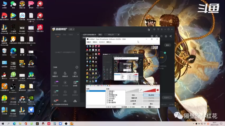Open the 设定档(P) menu in OBS
The width and height of the screenshot is (225, 126).
[102, 42]
